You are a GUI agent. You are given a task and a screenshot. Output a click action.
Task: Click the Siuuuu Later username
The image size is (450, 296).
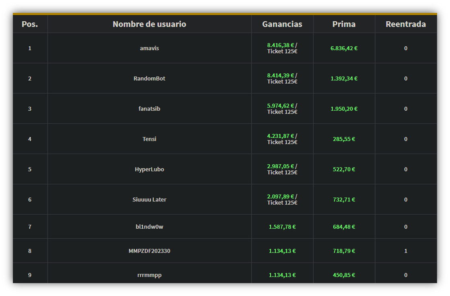pyautogui.click(x=149, y=199)
